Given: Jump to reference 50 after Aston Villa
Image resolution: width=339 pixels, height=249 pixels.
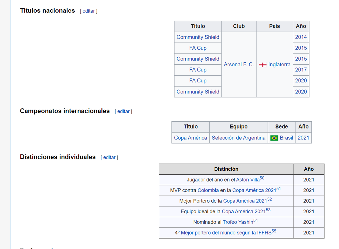Looking at the screenshot, I should click(262, 178).
